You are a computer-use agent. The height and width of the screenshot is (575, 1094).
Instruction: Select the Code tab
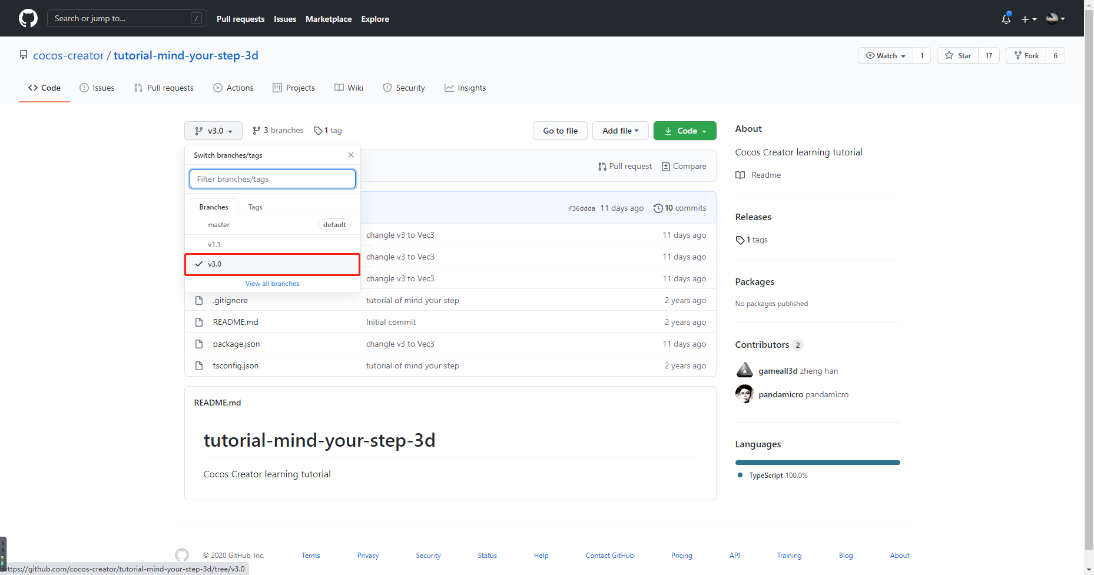44,88
